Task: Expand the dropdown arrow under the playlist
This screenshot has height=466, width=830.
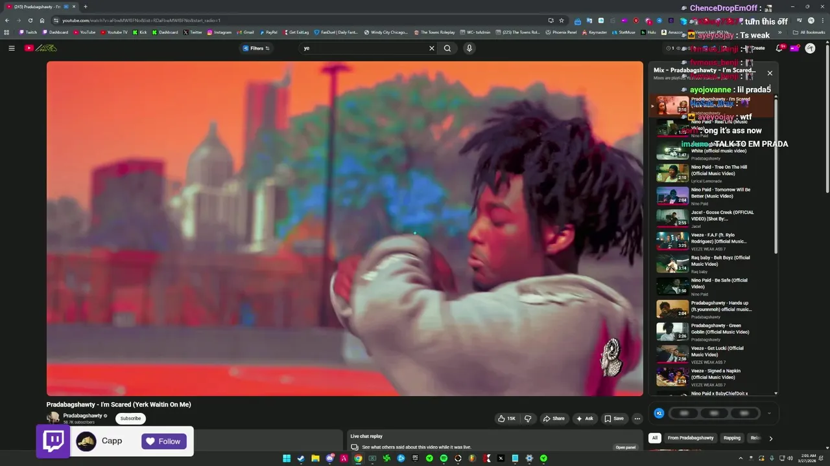Action: click(x=769, y=413)
